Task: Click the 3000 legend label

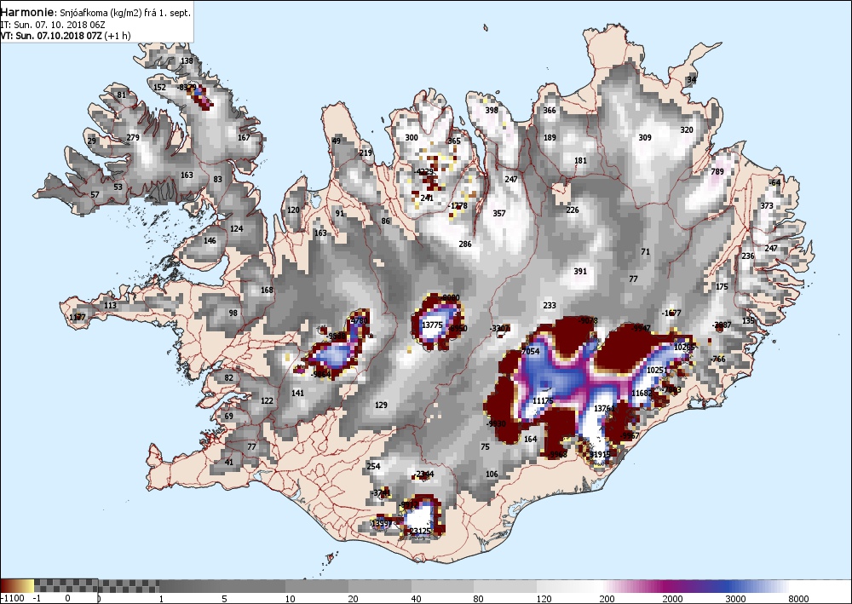Action: click(x=737, y=599)
